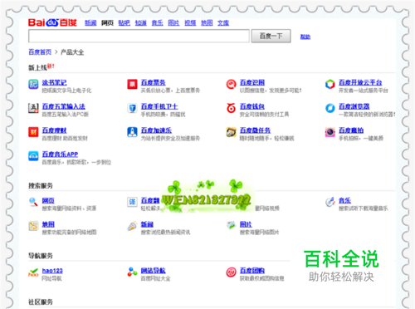Image resolution: width=415 pixels, height=309 pixels.
Task: Open the 百度团购 link
Action: point(252,271)
